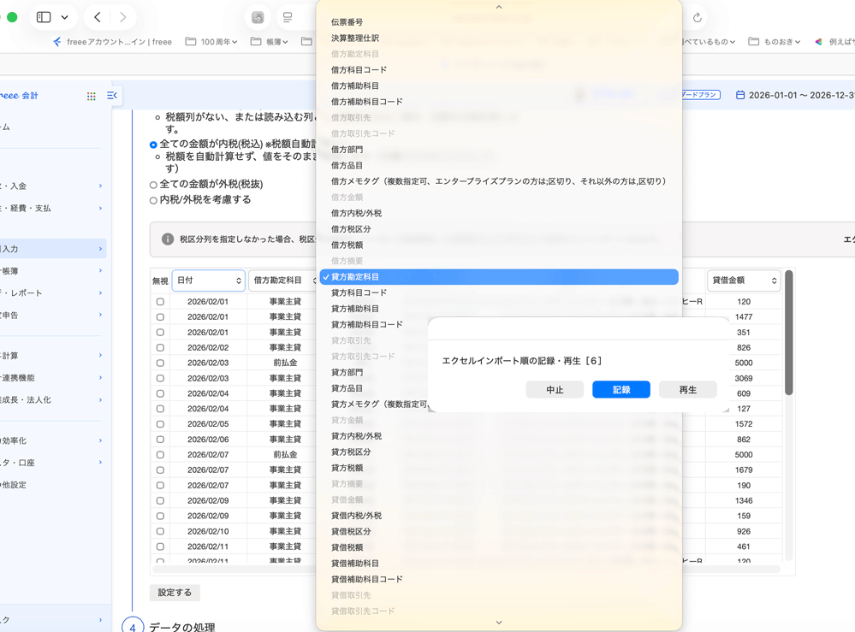Select 全ての金額が外税(税抜) radio option
855x632 pixels.
coord(153,185)
